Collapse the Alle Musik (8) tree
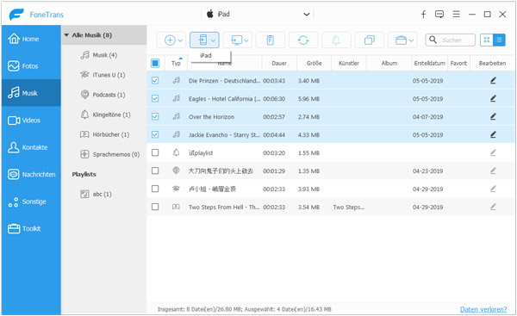This screenshot has height=316, width=517. [x=66, y=35]
